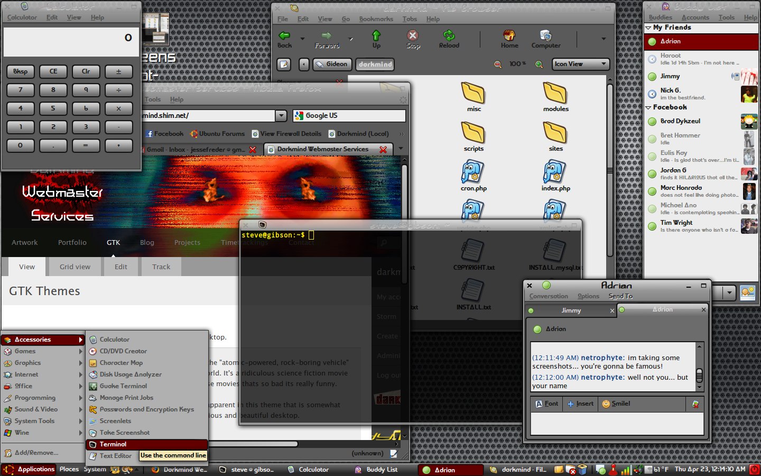Click the trash applet on bottom panel
The height and width of the screenshot is (476, 761).
click(x=582, y=469)
